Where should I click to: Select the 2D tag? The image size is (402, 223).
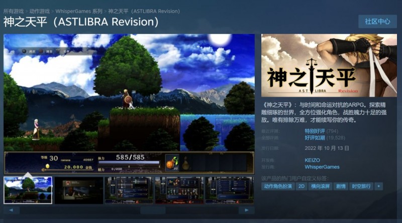coord(301,186)
